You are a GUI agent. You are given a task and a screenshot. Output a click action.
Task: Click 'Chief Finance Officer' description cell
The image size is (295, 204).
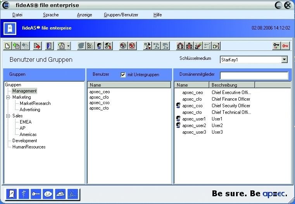pos(231,99)
